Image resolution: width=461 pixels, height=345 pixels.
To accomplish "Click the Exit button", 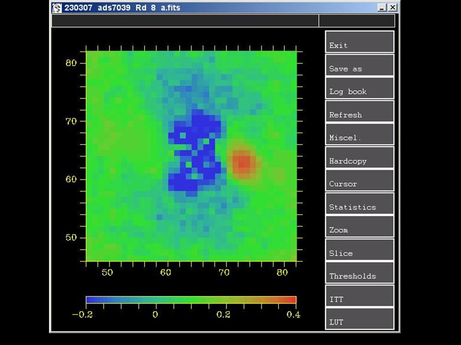I will pos(359,42).
